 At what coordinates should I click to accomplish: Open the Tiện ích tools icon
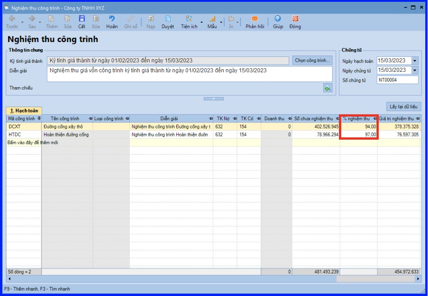point(189,19)
